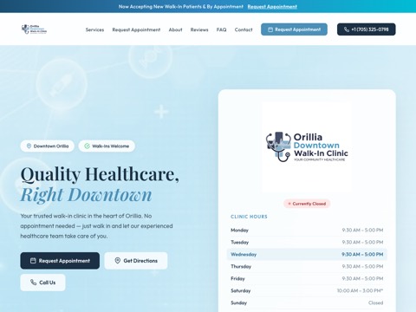Click Saturday 10:00 AM - 3:00 PM row
The height and width of the screenshot is (312, 416).
click(307, 290)
